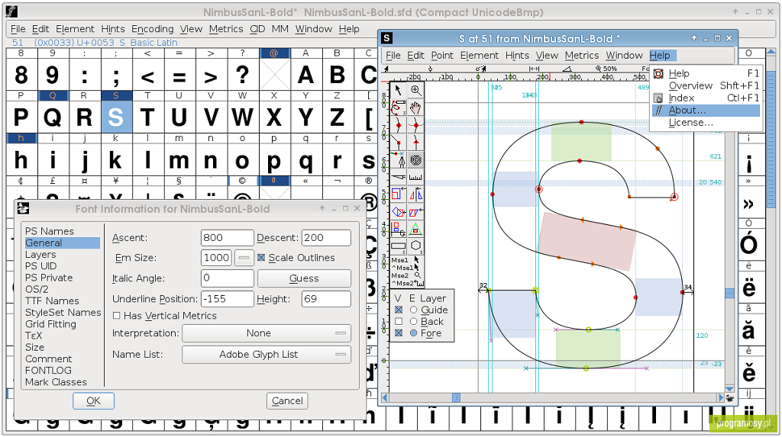Select the Knife tool

pyautogui.click(x=398, y=177)
